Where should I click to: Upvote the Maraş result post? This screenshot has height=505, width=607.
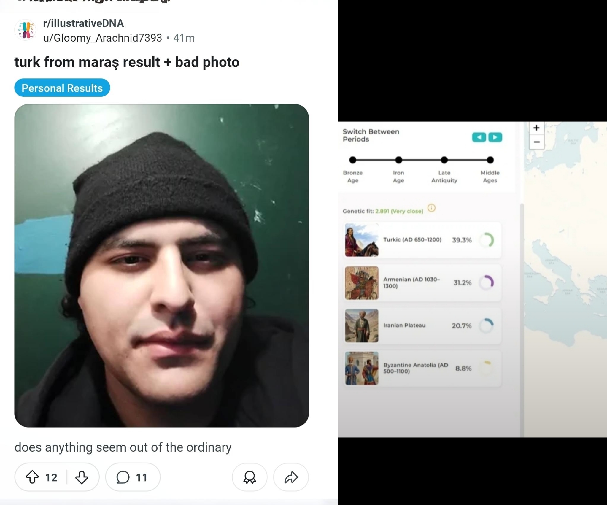click(32, 477)
